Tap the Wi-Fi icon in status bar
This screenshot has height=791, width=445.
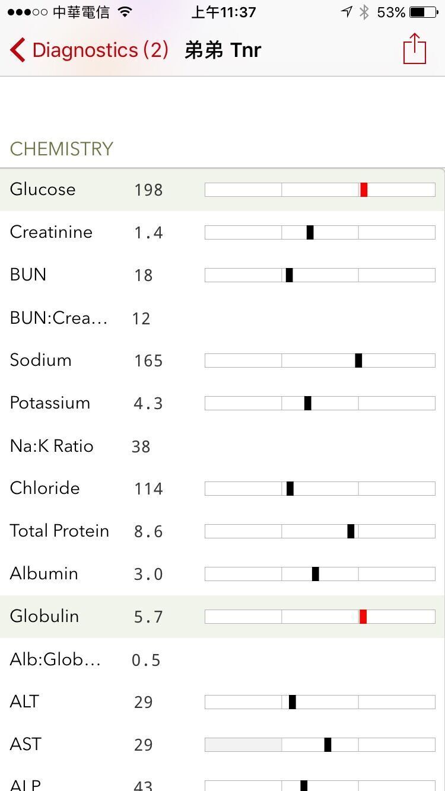125,12
